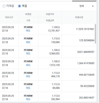Click the 체결가격 column header
Viewport: 99px width, 103px height.
pyautogui.click(x=50, y=14)
